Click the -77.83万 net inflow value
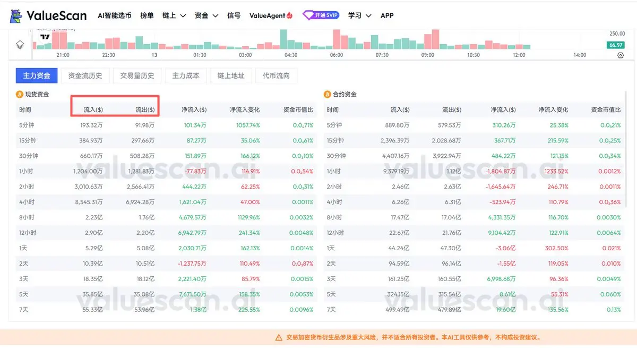 tap(195, 172)
